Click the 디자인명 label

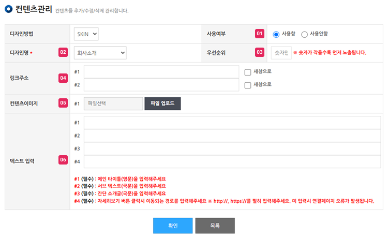point(19,53)
